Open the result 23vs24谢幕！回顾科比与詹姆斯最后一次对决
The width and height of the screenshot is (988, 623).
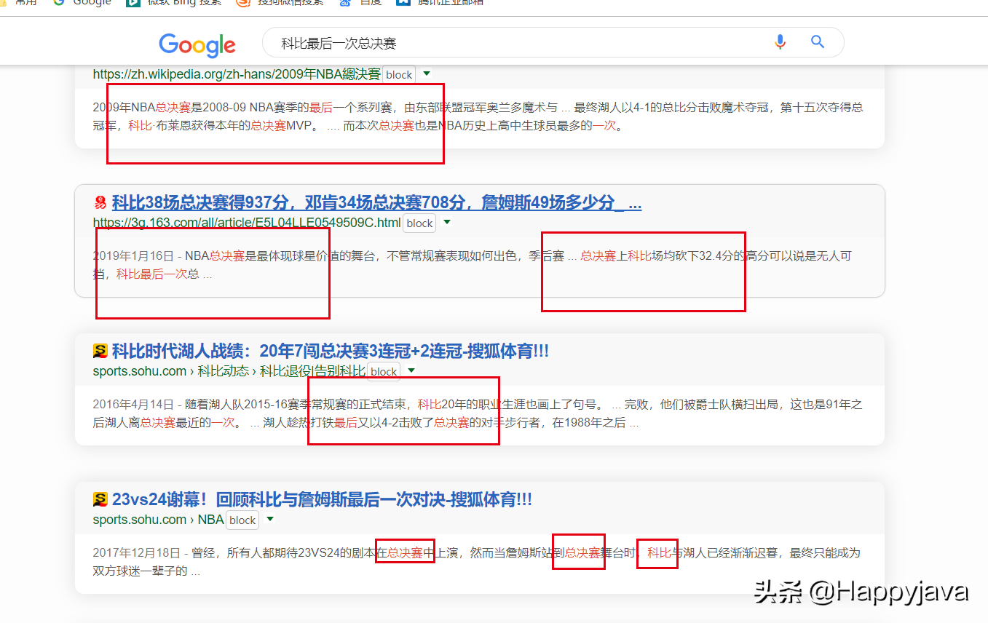pos(322,500)
